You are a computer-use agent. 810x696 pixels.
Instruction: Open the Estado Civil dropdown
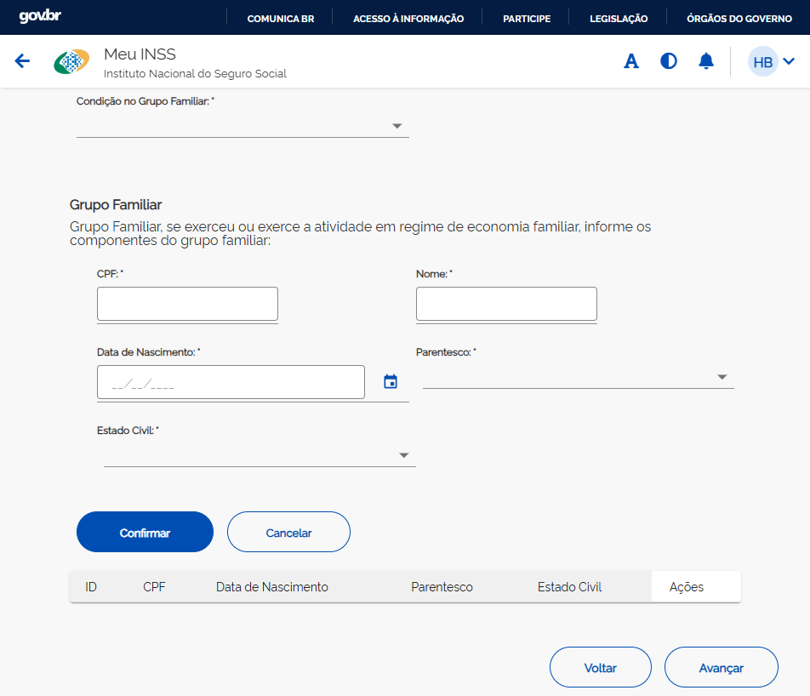(x=259, y=455)
